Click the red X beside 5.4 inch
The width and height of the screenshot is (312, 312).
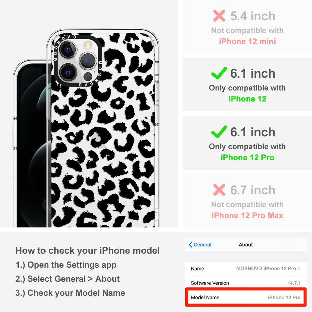point(219,16)
